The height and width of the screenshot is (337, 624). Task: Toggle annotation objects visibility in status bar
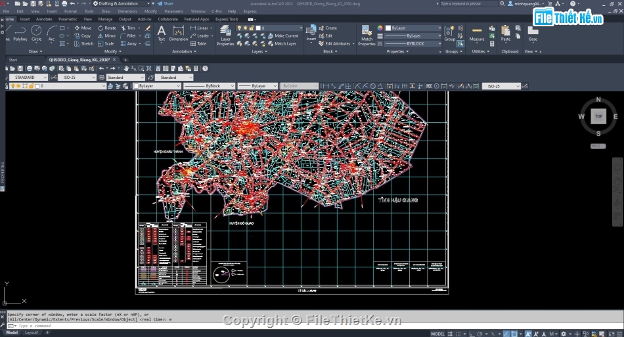pos(528,334)
